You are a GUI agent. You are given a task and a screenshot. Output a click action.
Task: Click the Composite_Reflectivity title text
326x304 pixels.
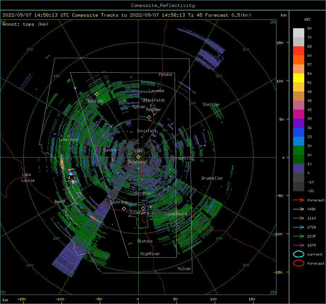pyautogui.click(x=163, y=5)
